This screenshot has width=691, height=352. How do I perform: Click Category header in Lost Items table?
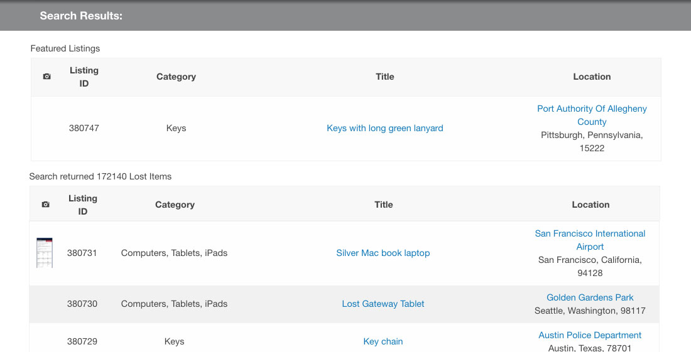click(175, 205)
